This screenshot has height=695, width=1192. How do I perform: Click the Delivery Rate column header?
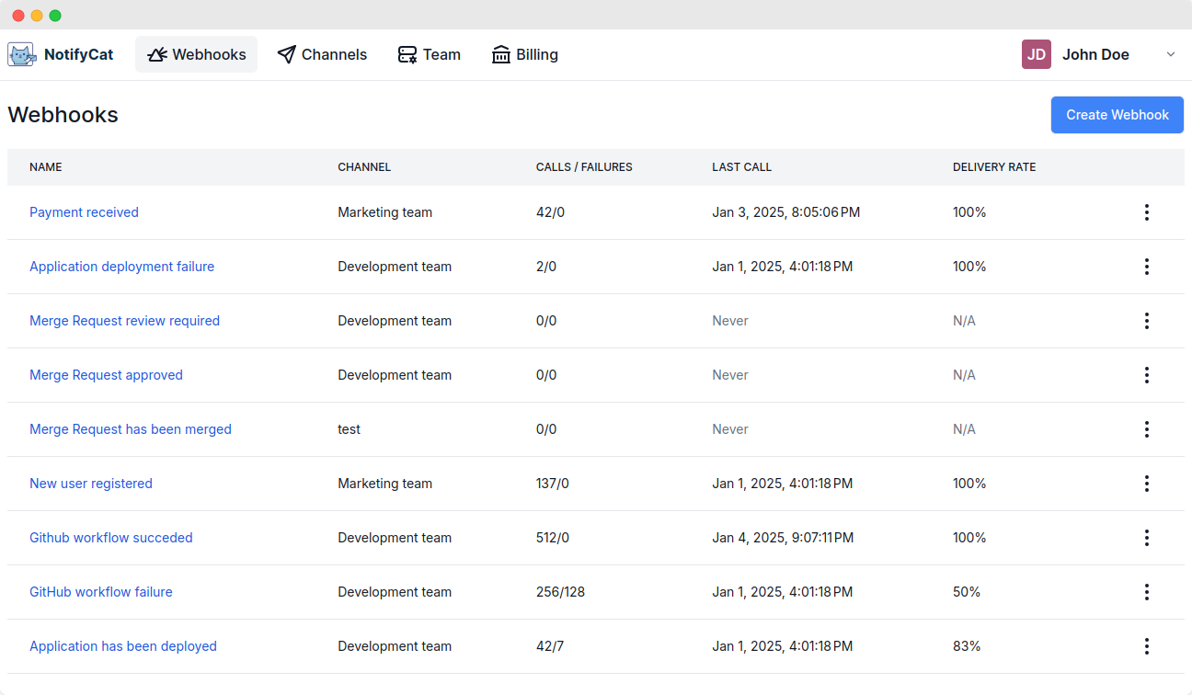[994, 167]
